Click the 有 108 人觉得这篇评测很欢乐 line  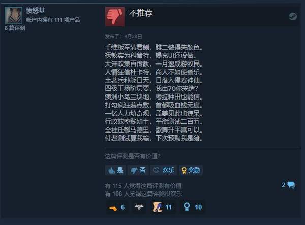tap(143, 194)
